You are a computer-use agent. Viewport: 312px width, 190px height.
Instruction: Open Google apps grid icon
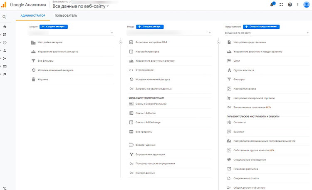click(281, 5)
